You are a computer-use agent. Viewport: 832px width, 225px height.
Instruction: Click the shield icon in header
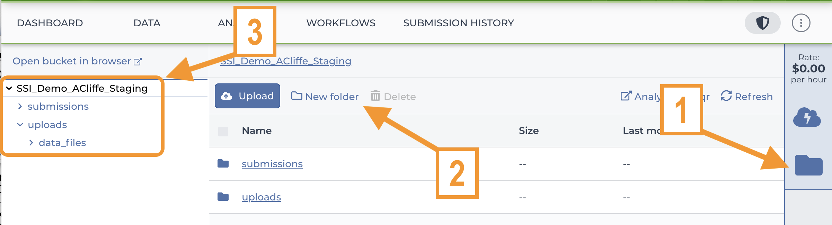click(x=762, y=23)
